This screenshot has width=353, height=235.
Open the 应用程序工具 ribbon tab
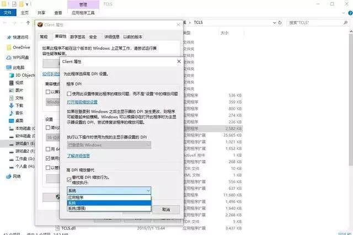pos(83,13)
